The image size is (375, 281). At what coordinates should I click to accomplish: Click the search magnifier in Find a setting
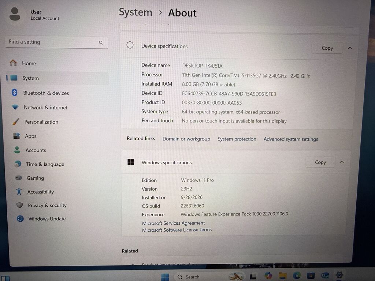coord(101,42)
